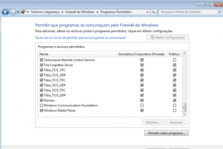The width and height of the screenshot is (223, 149).
Task: Click the forward navigation arrow button
Action: tap(13, 12)
